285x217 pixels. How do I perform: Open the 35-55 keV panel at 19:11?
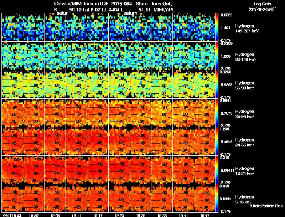pyautogui.click(x=76, y=113)
